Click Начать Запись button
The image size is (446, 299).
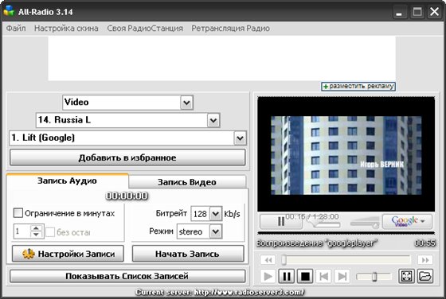point(188,254)
